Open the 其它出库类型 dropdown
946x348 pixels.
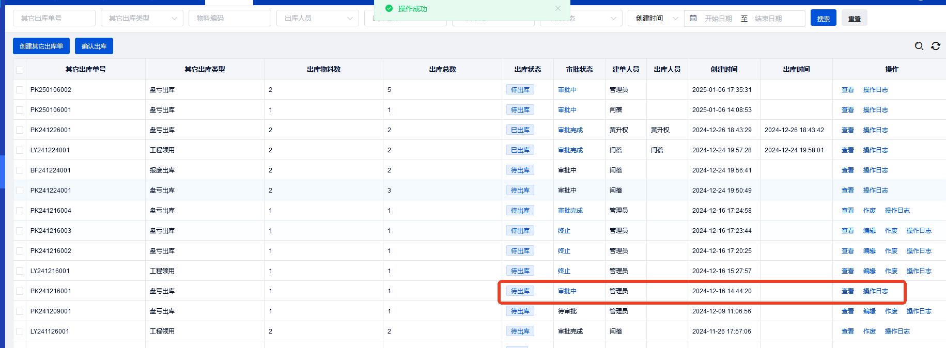(x=142, y=18)
